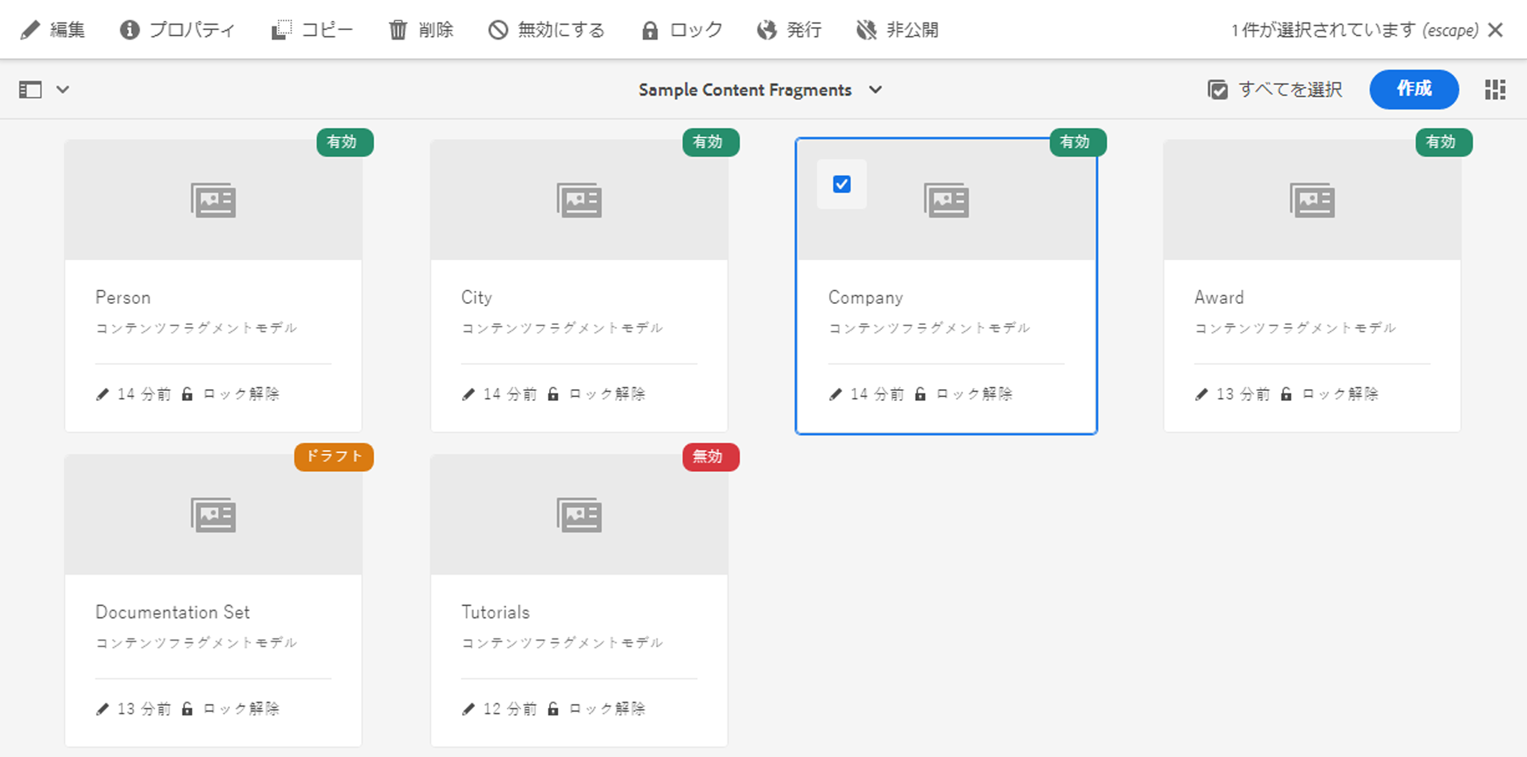
Task: Uncheck the Company card checkbox
Action: coord(842,185)
